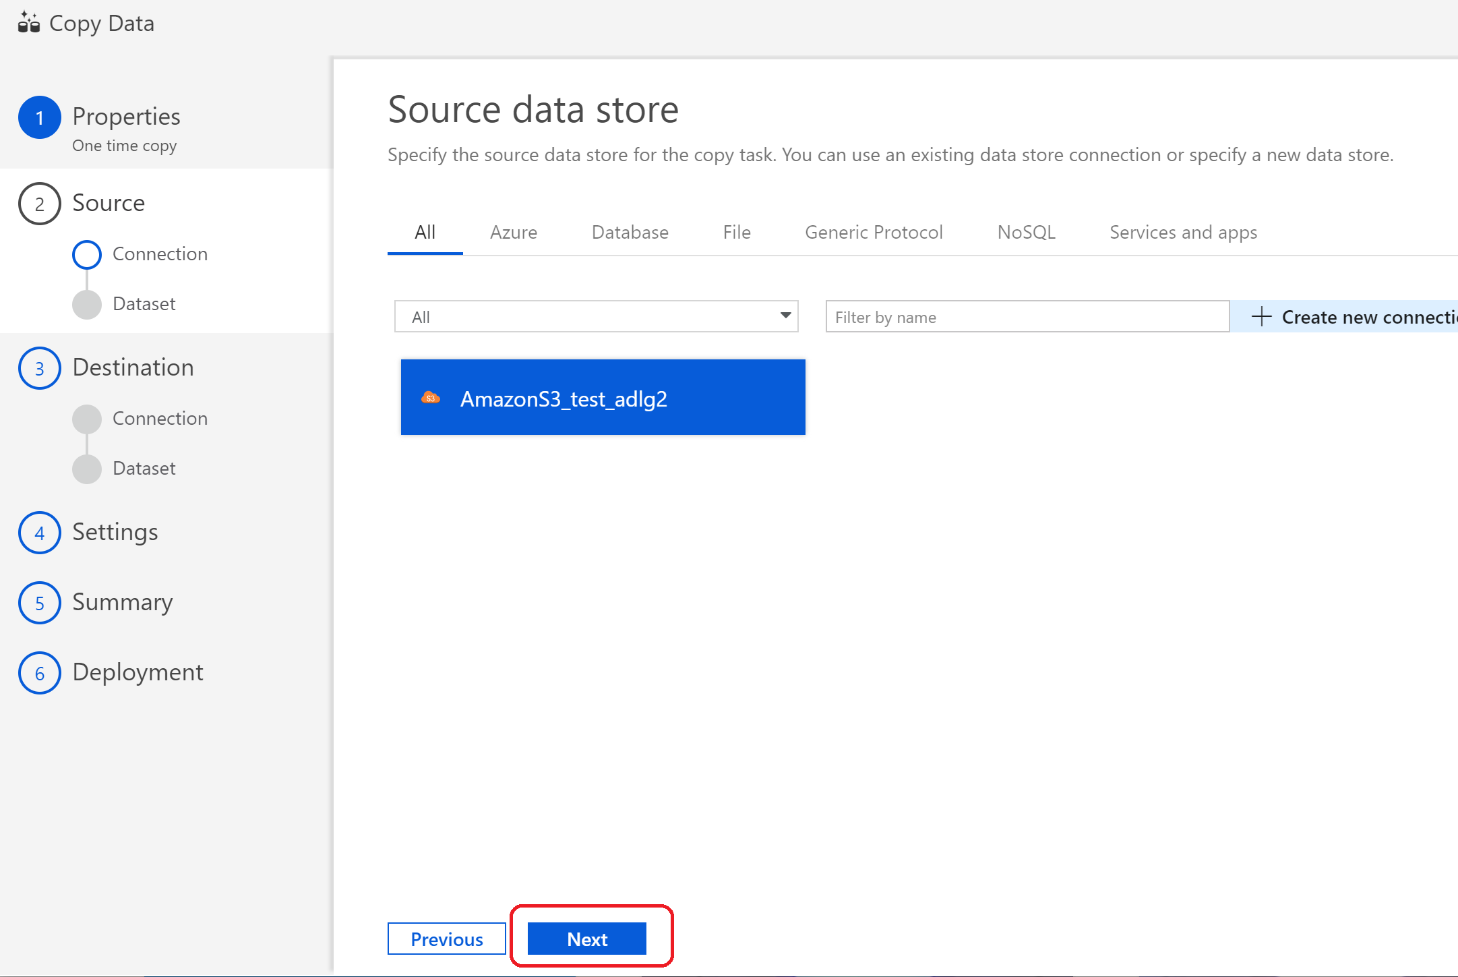Select the Deployment step circle numbered 6

pos(39,672)
